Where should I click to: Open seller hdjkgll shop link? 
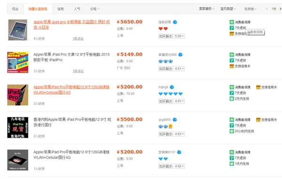click(163, 87)
